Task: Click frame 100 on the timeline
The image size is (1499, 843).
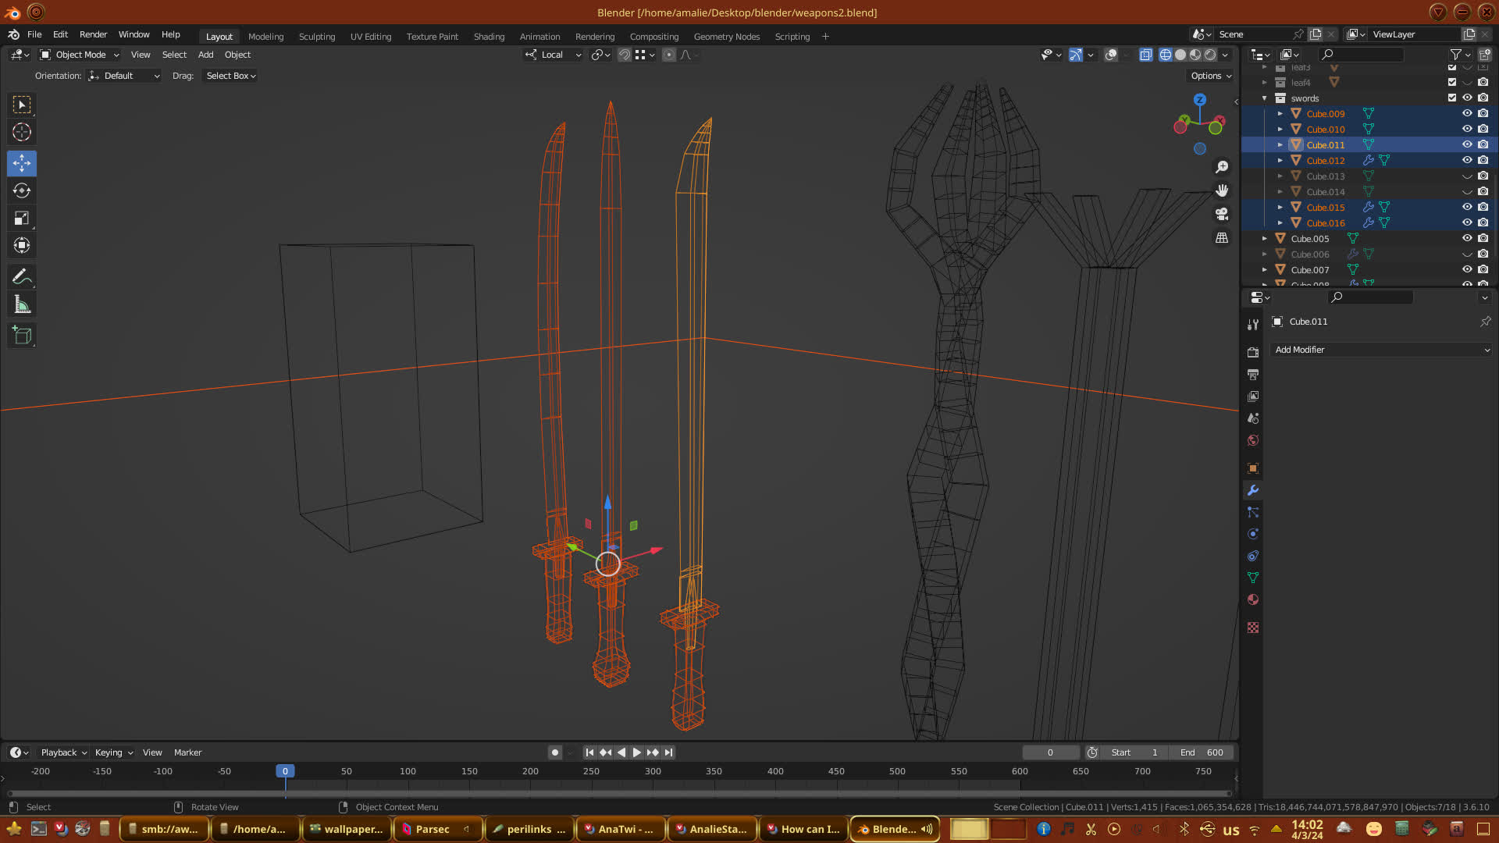Action: (x=408, y=771)
